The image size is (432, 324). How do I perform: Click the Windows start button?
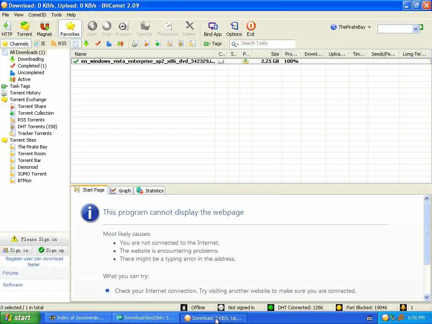pos(19,318)
